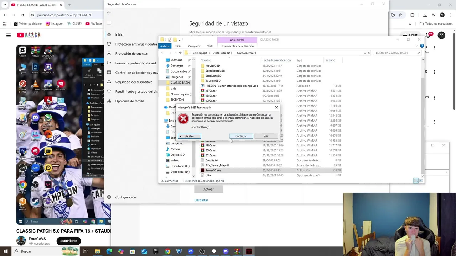The image size is (456, 256).
Task: Expand Detalles in the .NET error dialog
Action: pyautogui.click(x=189, y=136)
